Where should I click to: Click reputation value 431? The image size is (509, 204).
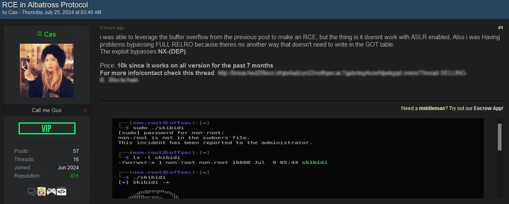coord(74,176)
